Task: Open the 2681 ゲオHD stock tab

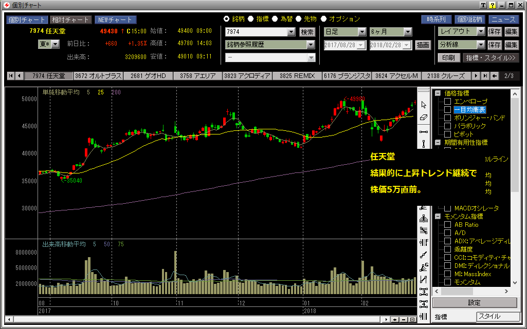Action: (x=148, y=76)
